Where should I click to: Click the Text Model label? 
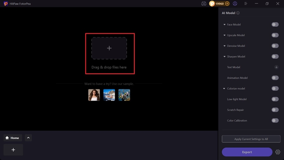click(x=234, y=67)
